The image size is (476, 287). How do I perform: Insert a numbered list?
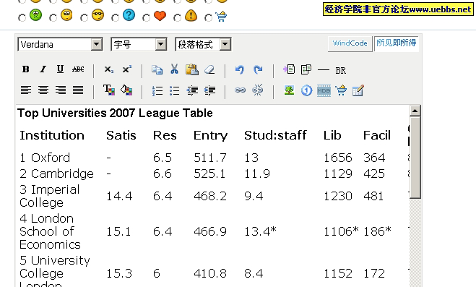pos(157,90)
